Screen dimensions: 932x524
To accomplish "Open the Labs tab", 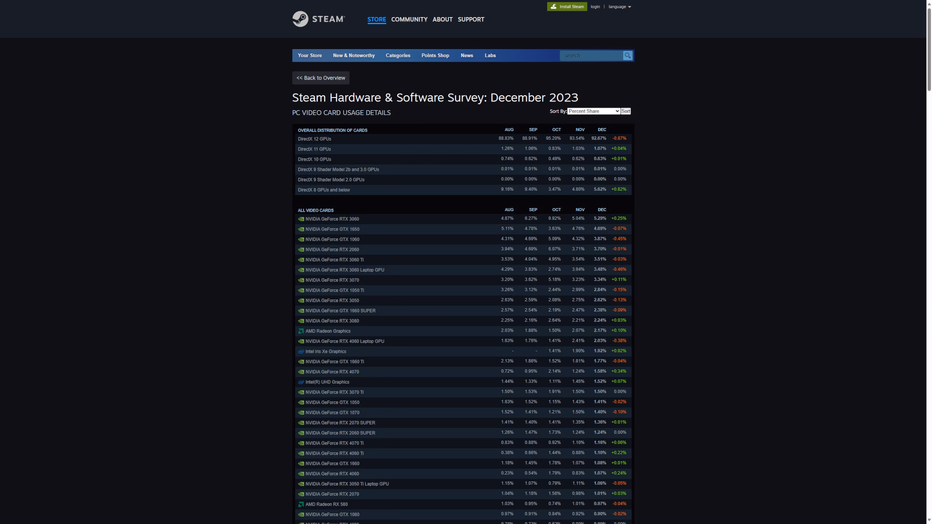I will (490, 55).
